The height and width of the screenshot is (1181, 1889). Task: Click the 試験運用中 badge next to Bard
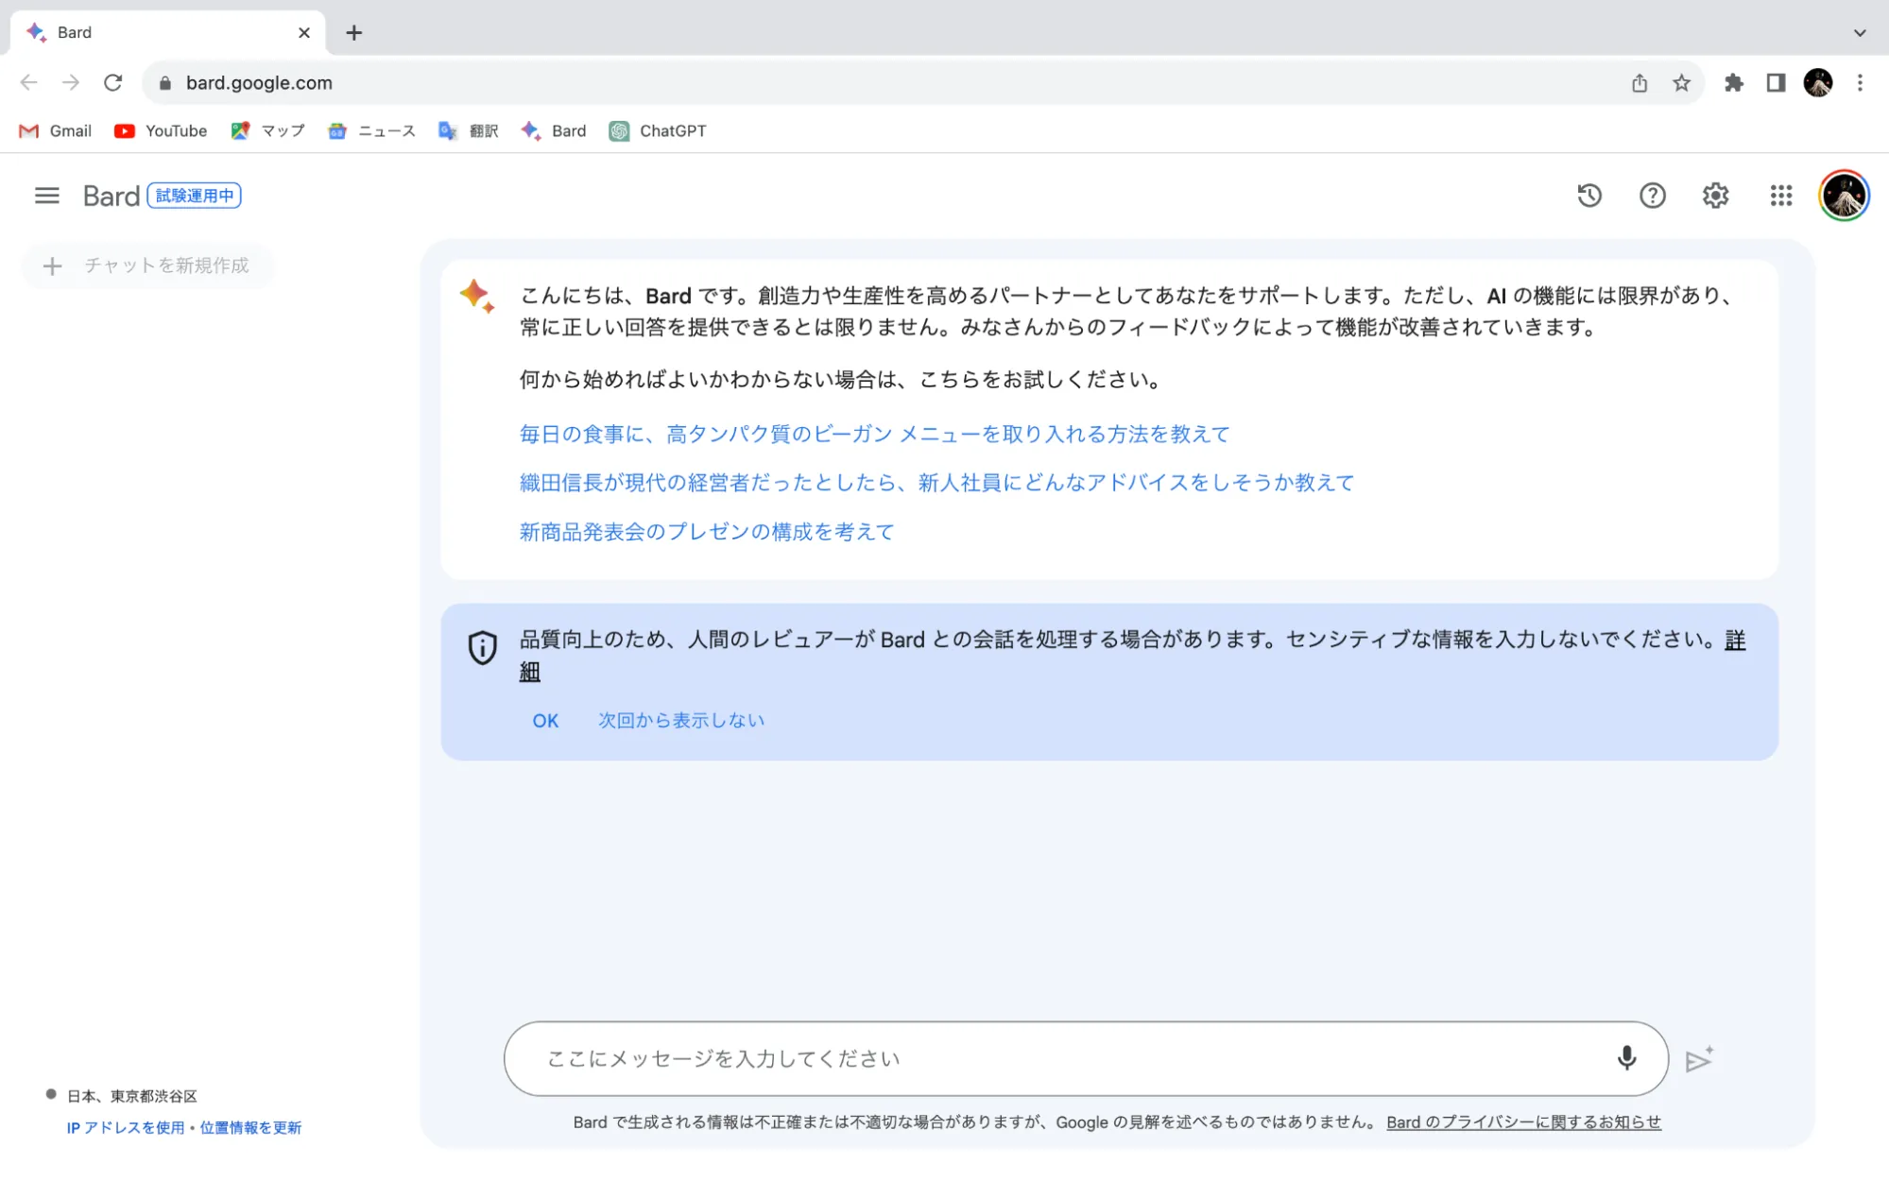(195, 196)
